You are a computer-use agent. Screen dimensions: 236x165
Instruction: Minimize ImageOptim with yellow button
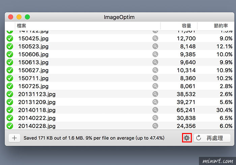[19, 17]
